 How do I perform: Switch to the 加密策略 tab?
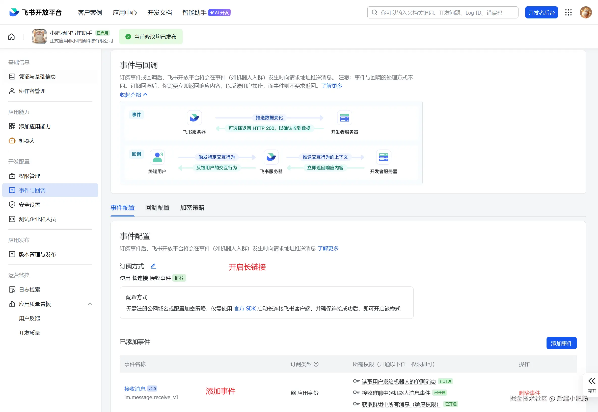[x=192, y=208]
